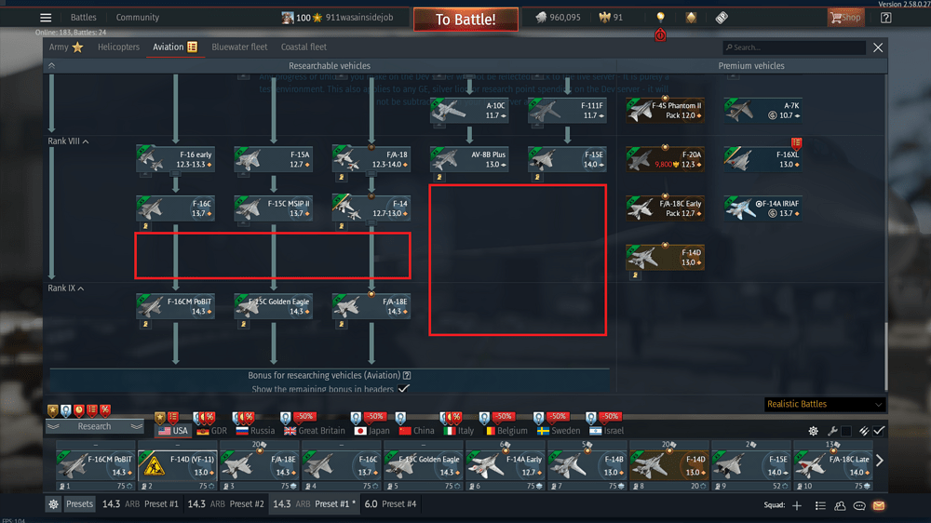Screen dimensions: 931x523
Task: Select the A-10C aircraft
Action: pos(469,111)
